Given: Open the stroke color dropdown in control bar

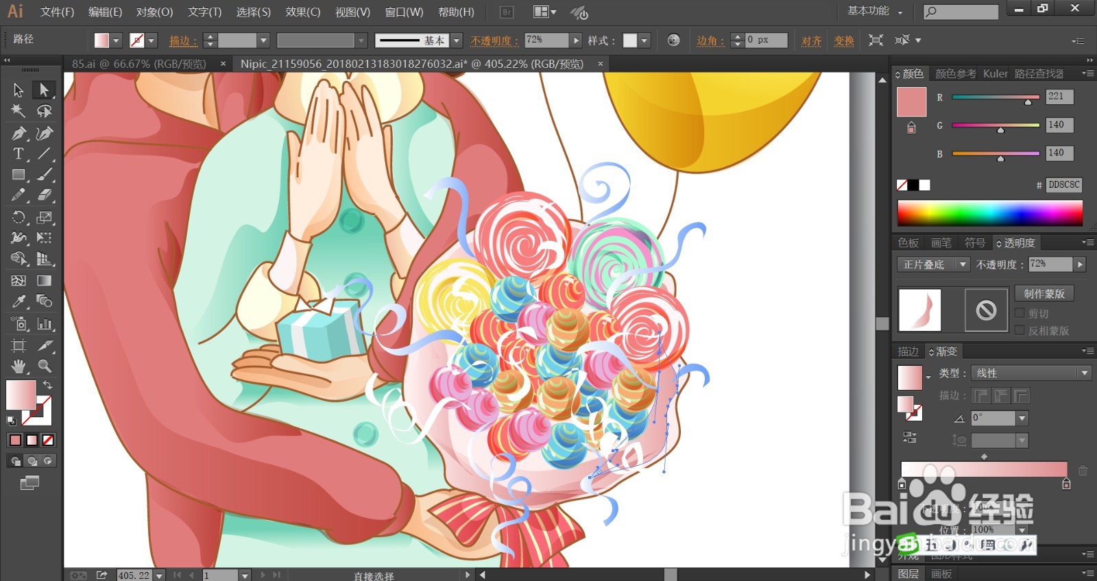Looking at the screenshot, I should [152, 40].
